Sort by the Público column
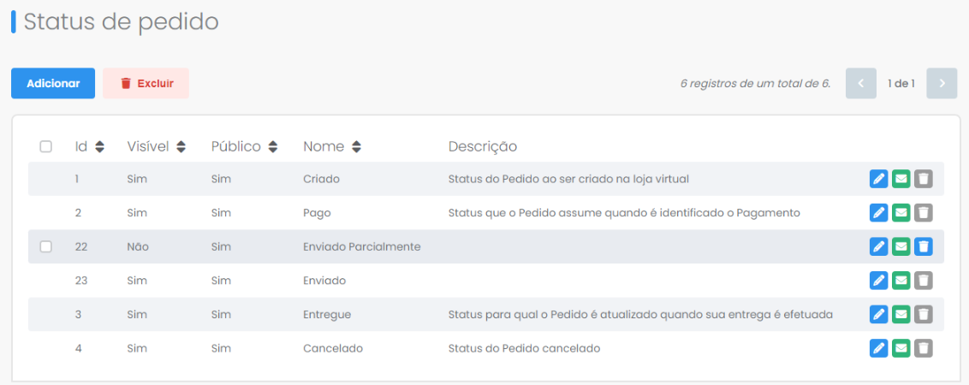Screen dimensions: 969x385 [272, 147]
